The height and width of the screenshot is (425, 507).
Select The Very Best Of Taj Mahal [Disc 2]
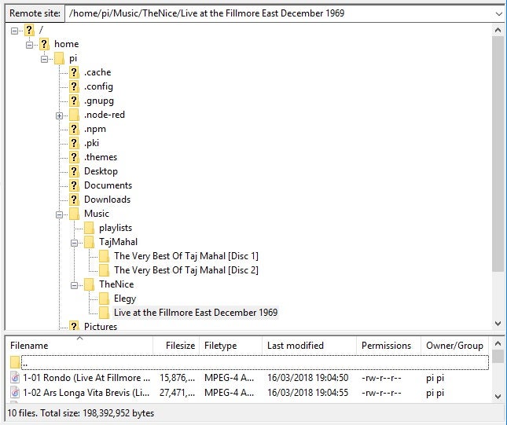point(186,270)
